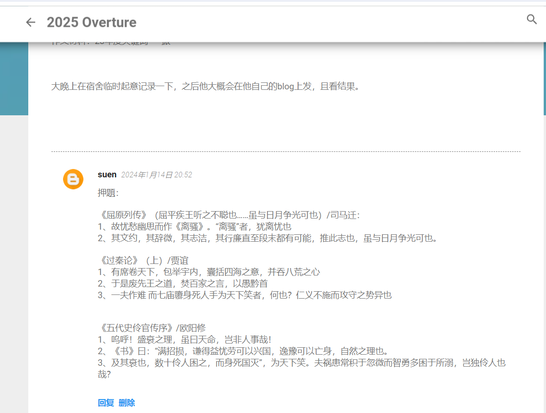Click the vertical scrollbar on the right edge

(x=544, y=79)
